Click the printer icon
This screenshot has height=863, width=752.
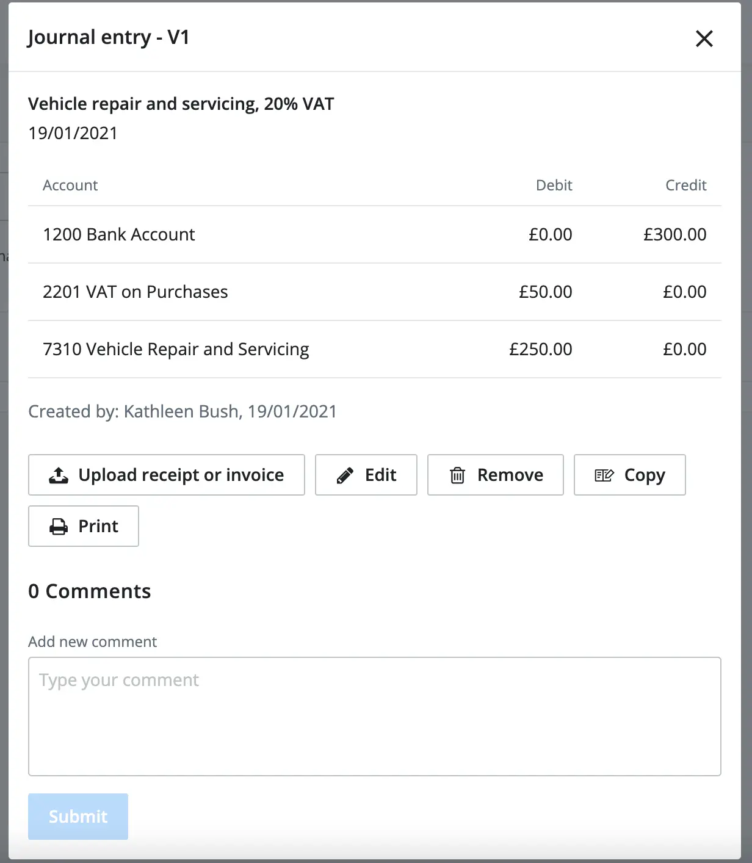(x=59, y=526)
